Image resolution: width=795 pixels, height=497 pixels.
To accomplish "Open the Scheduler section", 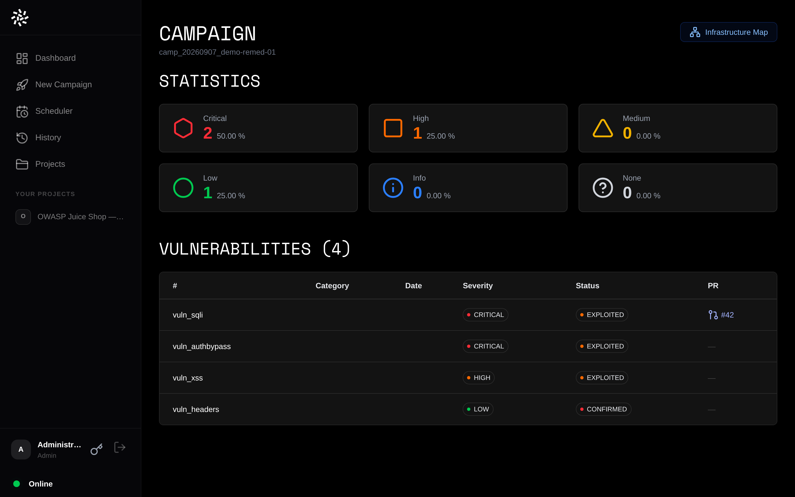I will [70, 112].
